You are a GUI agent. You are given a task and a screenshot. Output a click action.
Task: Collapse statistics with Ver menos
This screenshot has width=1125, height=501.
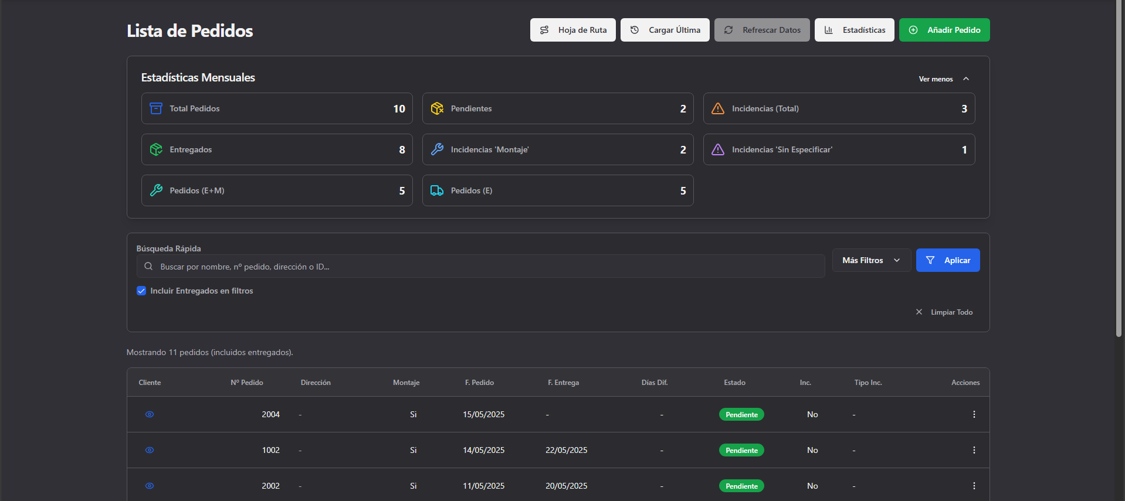(943, 79)
